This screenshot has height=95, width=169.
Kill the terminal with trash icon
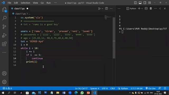[151, 8]
